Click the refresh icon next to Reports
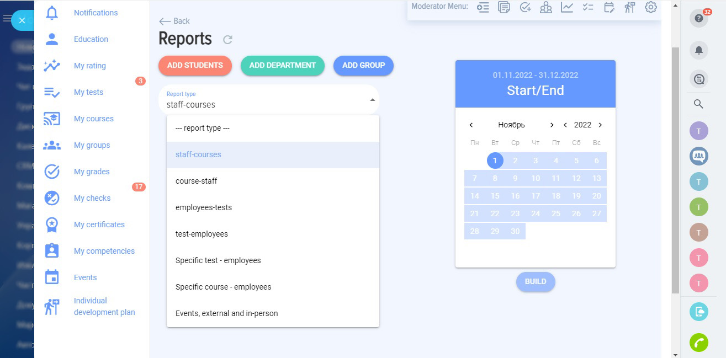Image resolution: width=726 pixels, height=358 pixels. click(227, 40)
